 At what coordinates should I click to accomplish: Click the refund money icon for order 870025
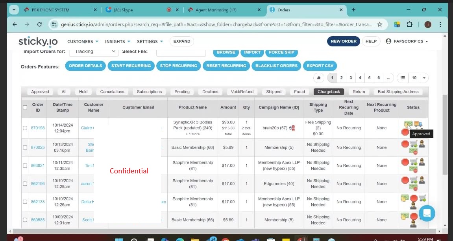413,151
